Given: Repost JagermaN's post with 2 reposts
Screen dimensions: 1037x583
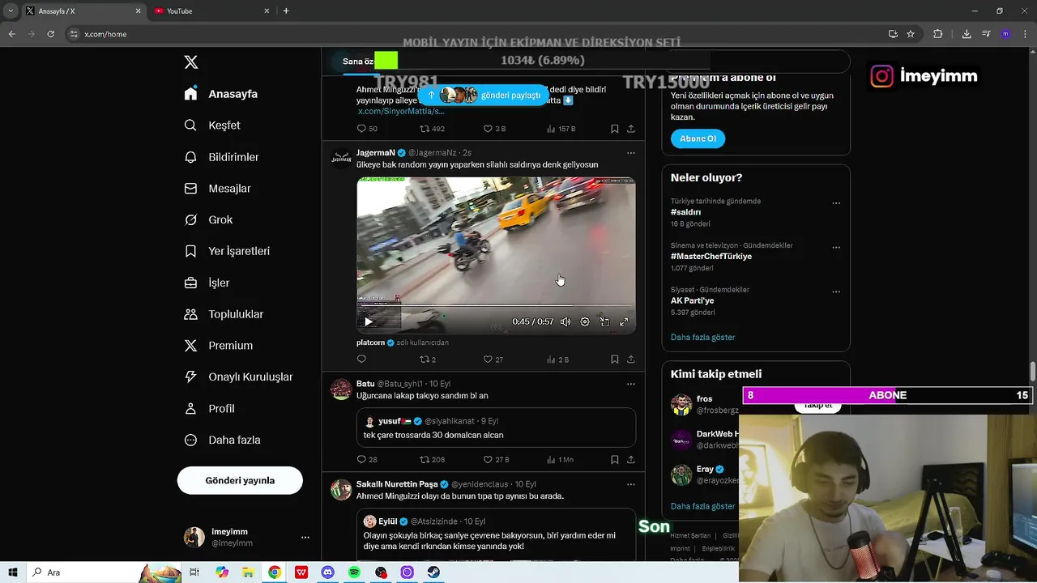Looking at the screenshot, I should (x=427, y=360).
